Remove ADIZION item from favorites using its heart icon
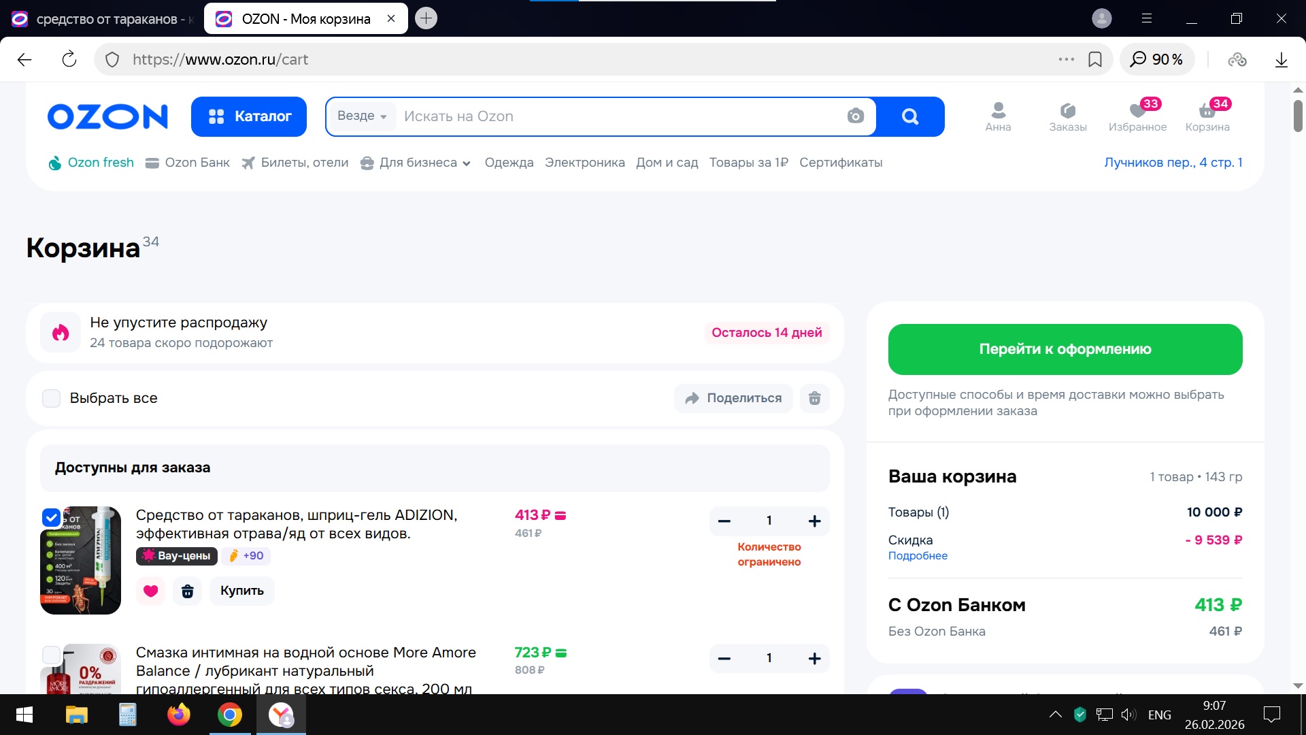The image size is (1306, 735). 150,591
